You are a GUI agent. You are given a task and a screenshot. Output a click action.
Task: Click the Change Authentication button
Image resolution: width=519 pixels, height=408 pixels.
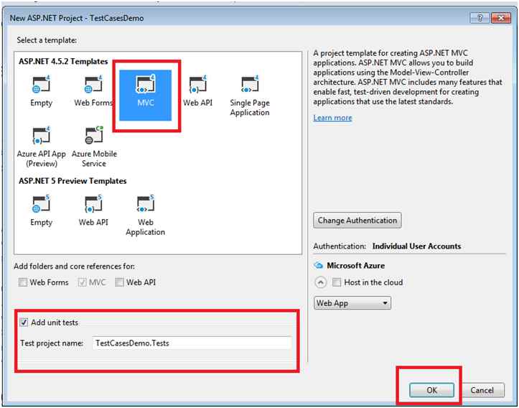pos(357,221)
